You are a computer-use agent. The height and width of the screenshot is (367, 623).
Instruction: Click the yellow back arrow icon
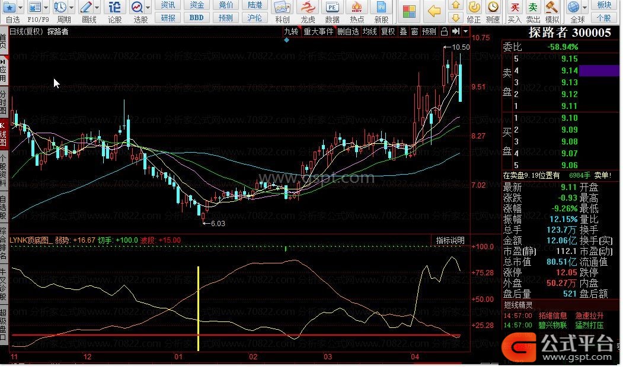(x=434, y=11)
